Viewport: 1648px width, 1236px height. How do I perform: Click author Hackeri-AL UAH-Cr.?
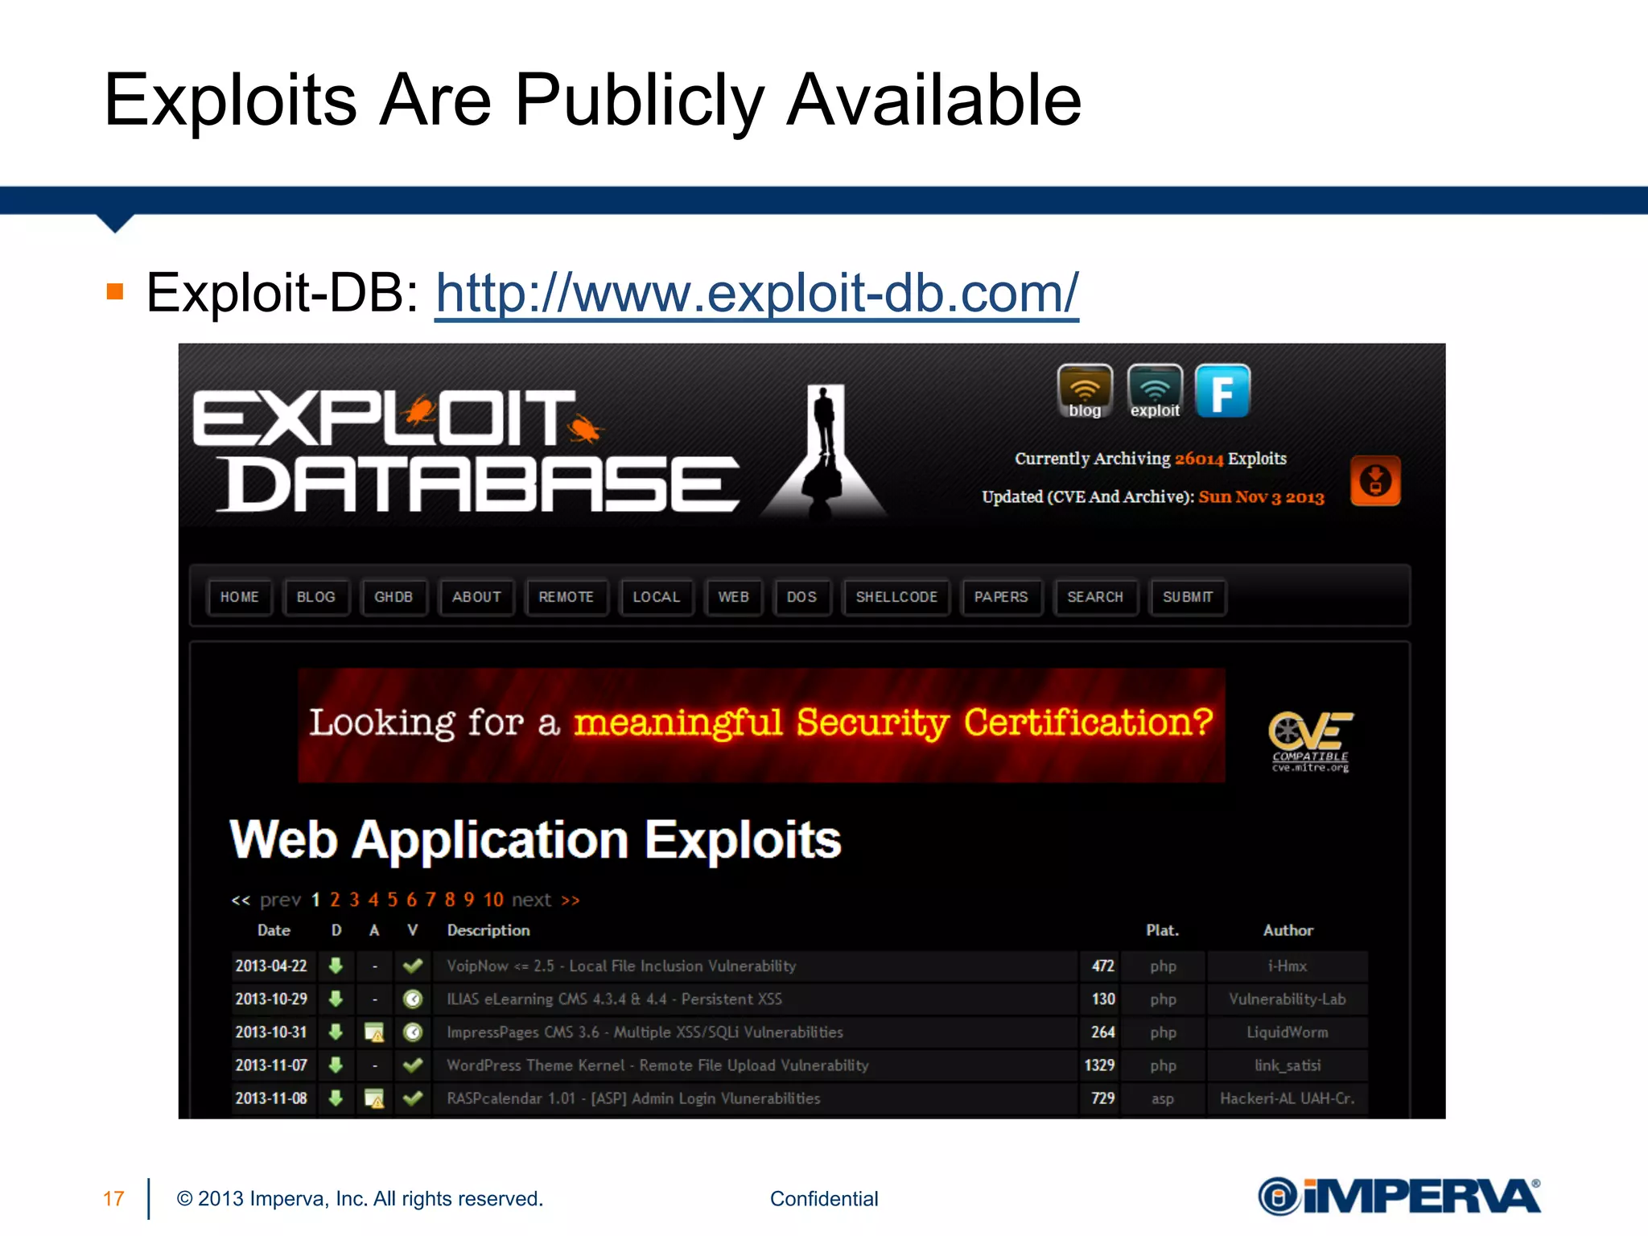[1287, 1098]
